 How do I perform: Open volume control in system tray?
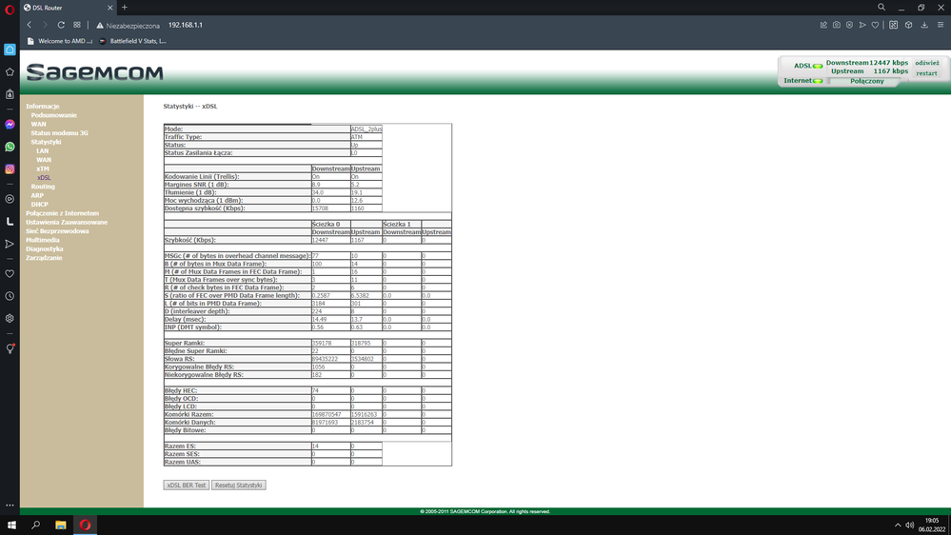910,525
